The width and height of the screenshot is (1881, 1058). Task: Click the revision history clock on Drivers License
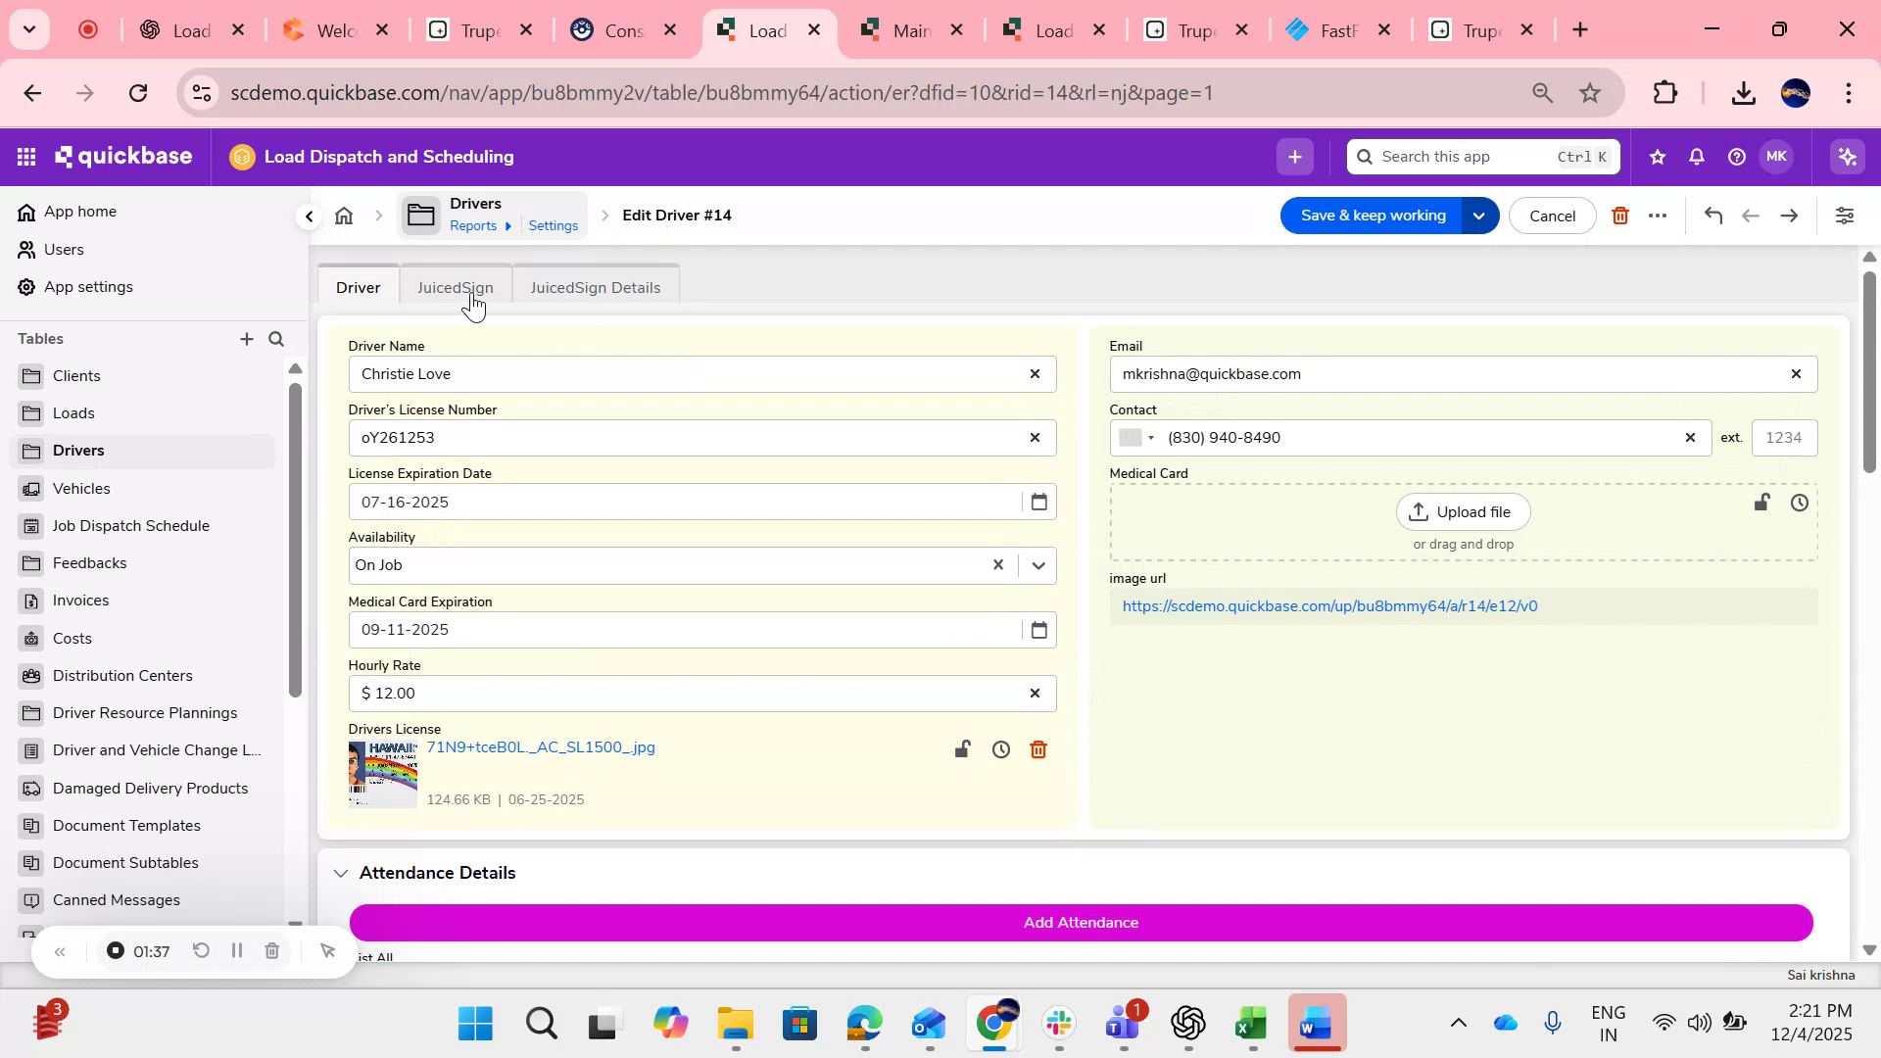1000,749
